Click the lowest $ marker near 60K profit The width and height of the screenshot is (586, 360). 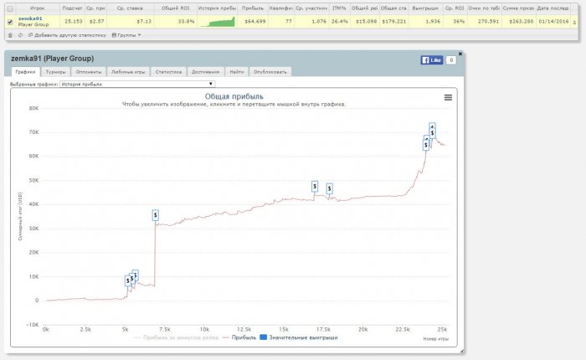coord(425,145)
